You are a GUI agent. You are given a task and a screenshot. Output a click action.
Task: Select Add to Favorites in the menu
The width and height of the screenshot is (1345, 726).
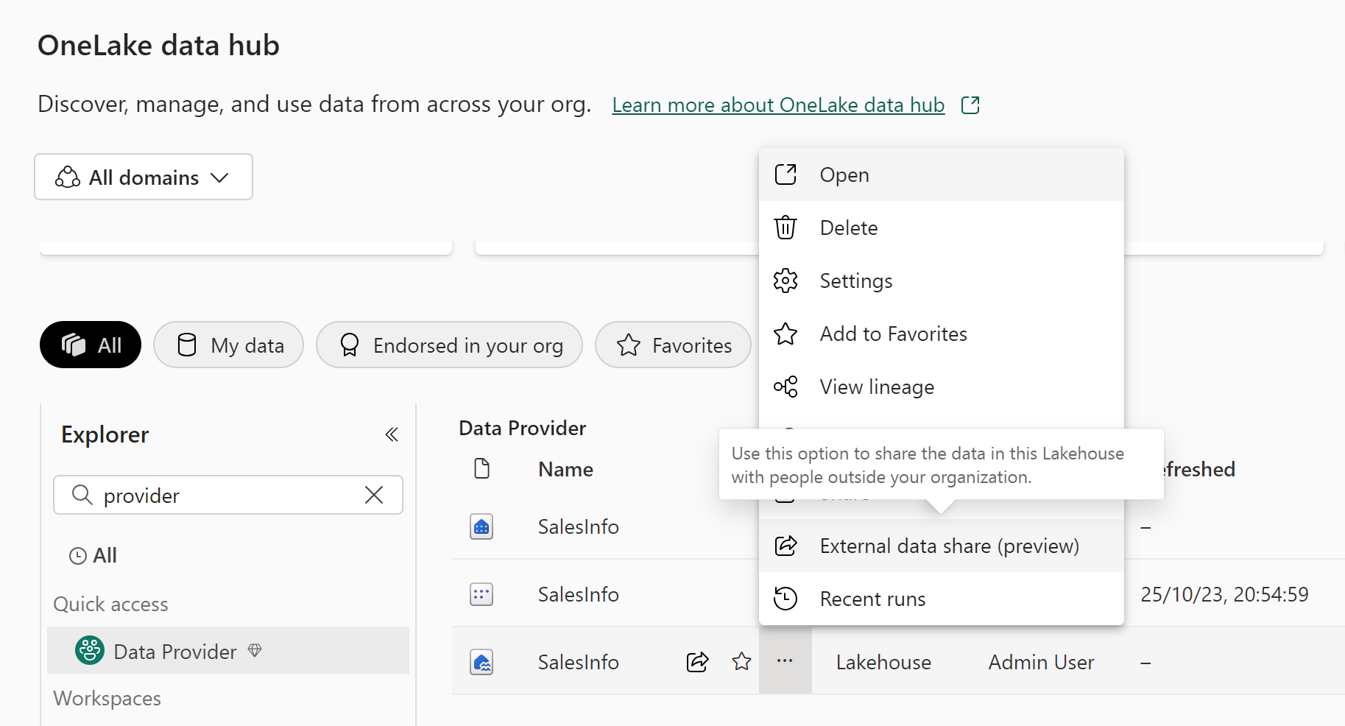tap(942, 334)
